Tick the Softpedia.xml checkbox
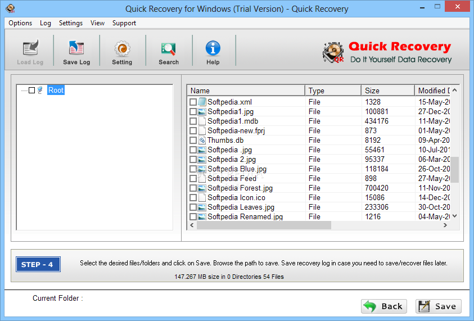The height and width of the screenshot is (321, 474). (193, 102)
